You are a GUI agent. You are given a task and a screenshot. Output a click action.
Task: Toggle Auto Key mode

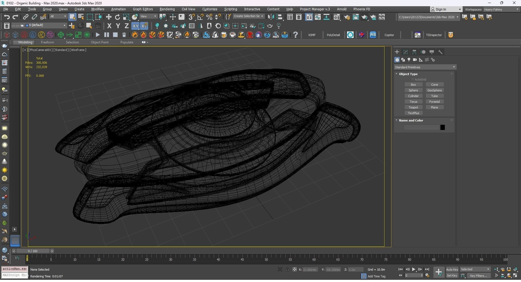point(452,269)
